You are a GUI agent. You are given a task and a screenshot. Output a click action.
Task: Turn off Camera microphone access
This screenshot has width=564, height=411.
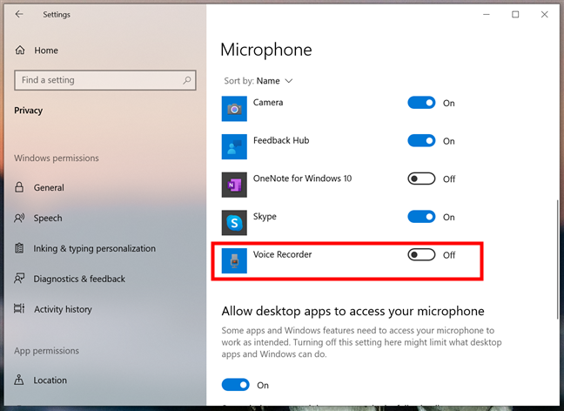(421, 103)
